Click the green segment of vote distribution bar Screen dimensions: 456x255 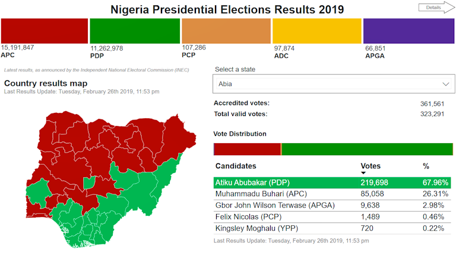coord(366,149)
